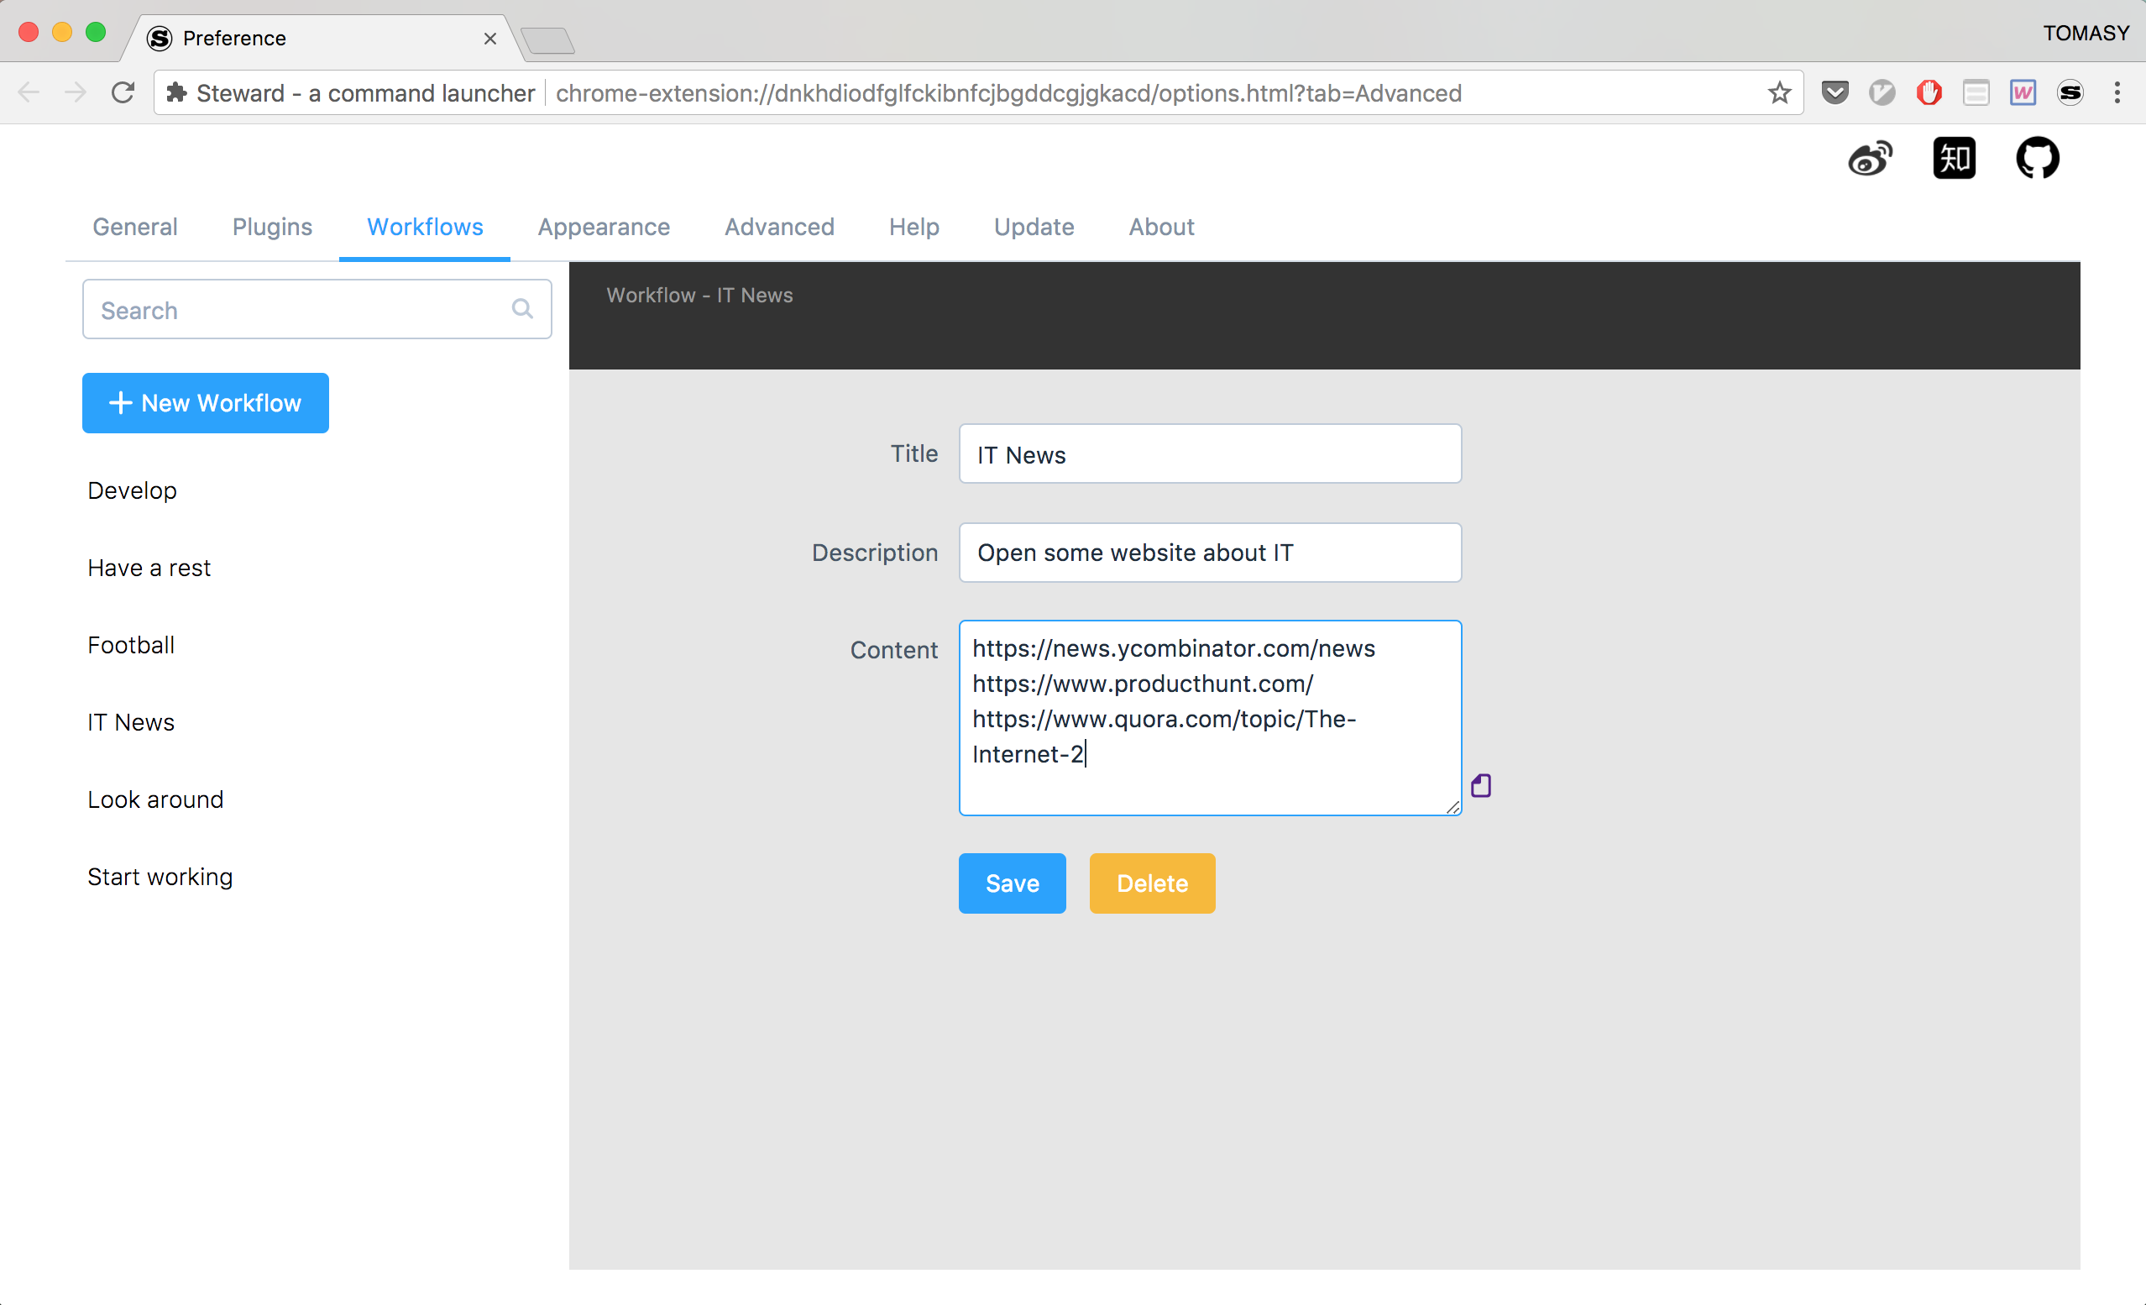The width and height of the screenshot is (2146, 1305).
Task: Click the search magnifier icon
Action: click(521, 308)
